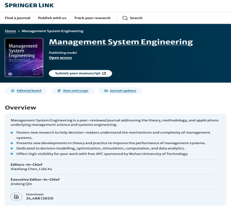Click the Submit your manuscript button
Screen dimensions: 231x210
point(80,74)
